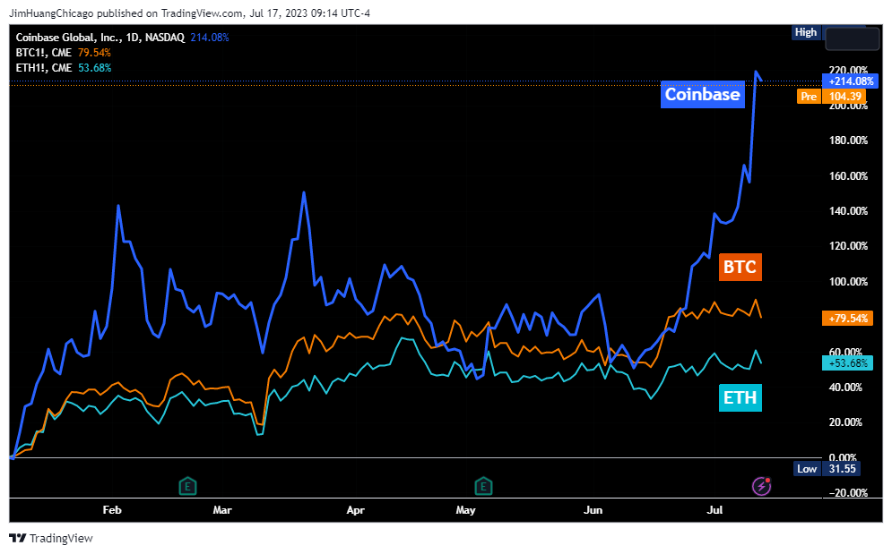Click the 40.00% axis level
This screenshot has height=554, width=892.
(x=845, y=388)
